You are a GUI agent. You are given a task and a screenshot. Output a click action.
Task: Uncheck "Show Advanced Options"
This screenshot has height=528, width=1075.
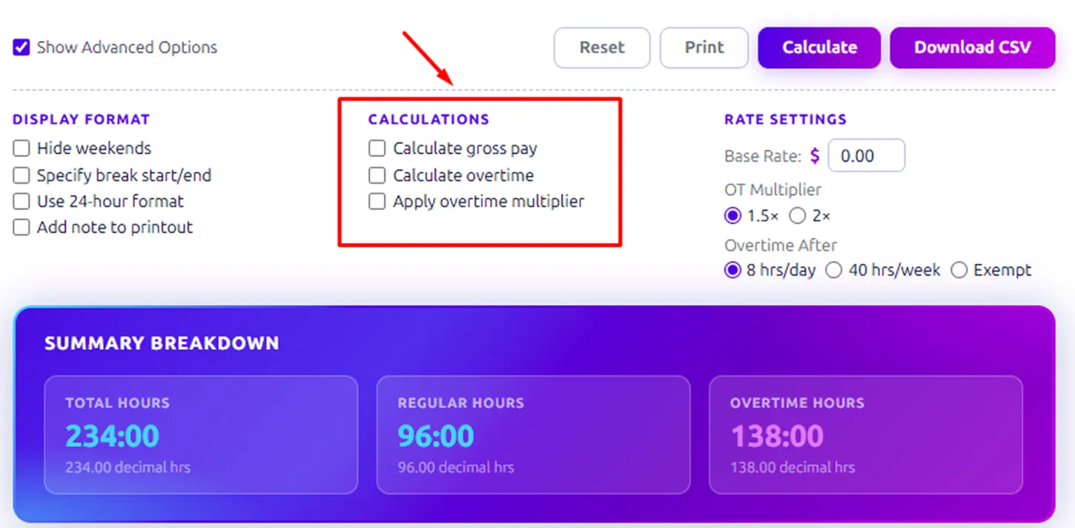coord(21,47)
